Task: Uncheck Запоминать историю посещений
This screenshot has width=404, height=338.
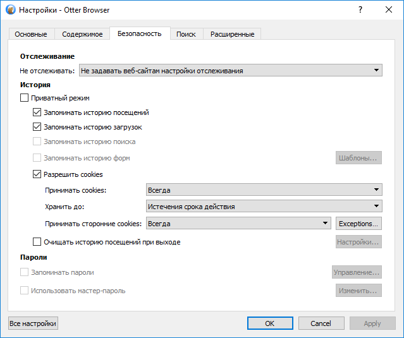Action: pyautogui.click(x=37, y=112)
